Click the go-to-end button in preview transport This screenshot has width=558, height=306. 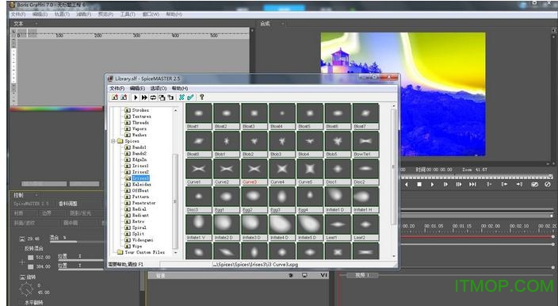click(x=472, y=184)
